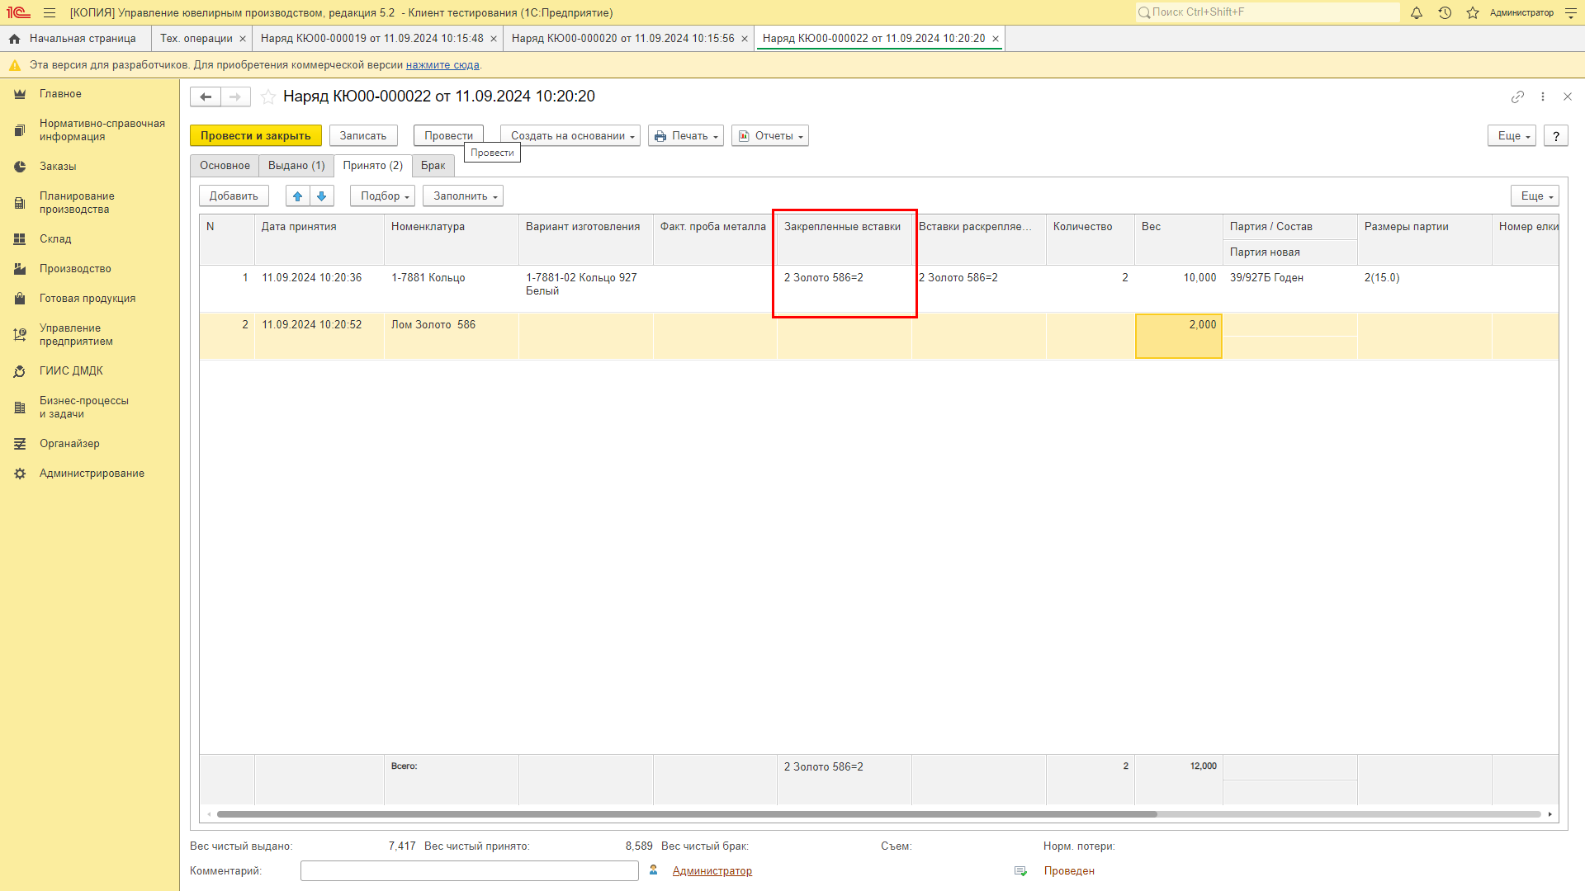Screen dimensions: 1585x891
Task: Click Закрепленные вставки column header
Action: (844, 239)
